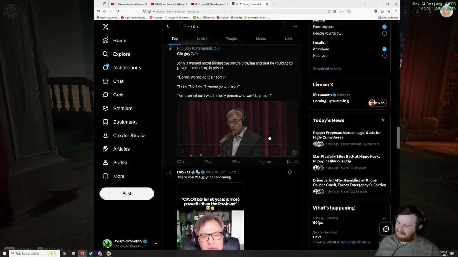Open Chat envelope in sidebar

[113, 81]
